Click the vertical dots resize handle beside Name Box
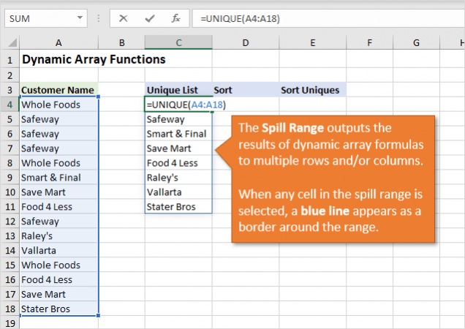465x329 pixels. pos(99,18)
